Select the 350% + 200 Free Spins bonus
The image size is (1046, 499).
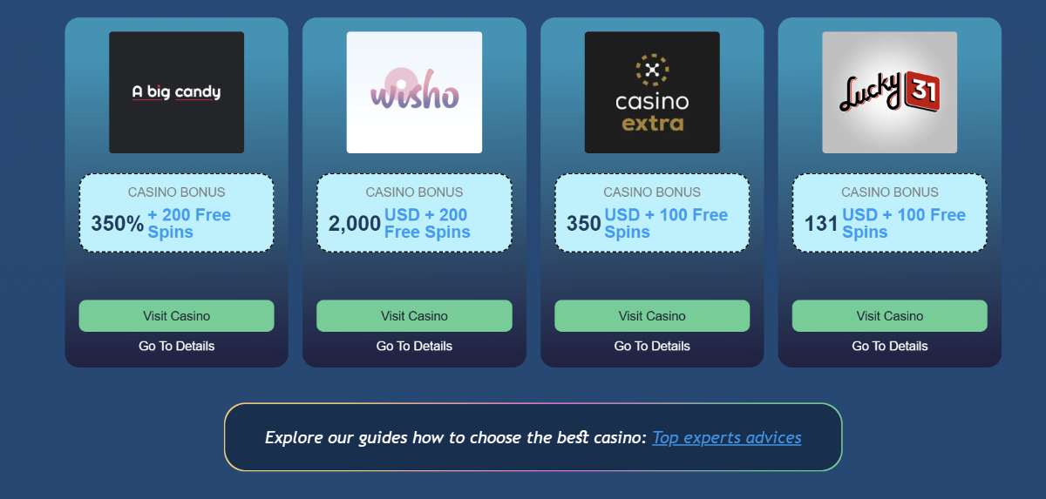tap(176, 213)
